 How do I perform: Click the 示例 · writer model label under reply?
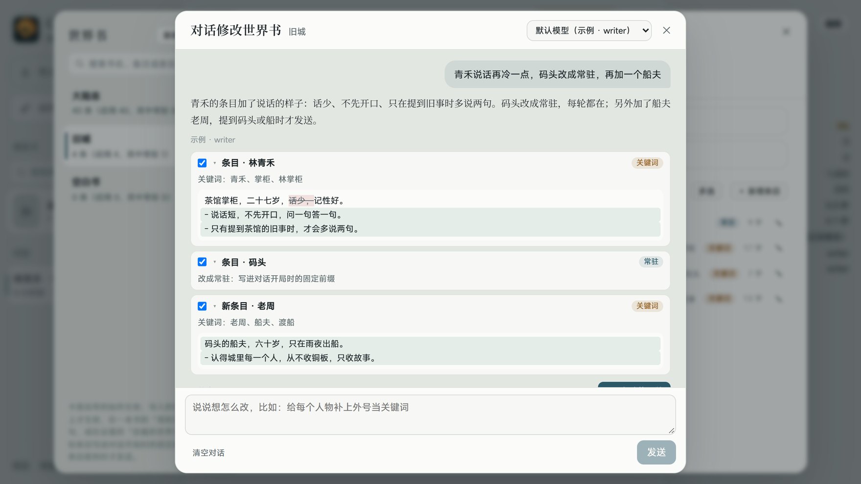coord(213,140)
